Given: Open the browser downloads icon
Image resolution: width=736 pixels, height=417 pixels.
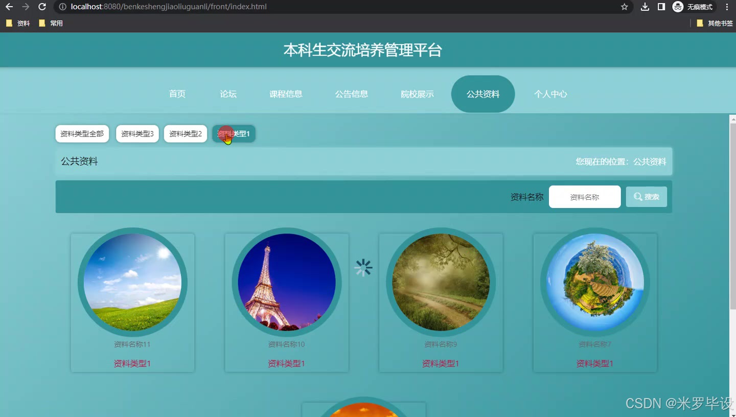Looking at the screenshot, I should [645, 7].
